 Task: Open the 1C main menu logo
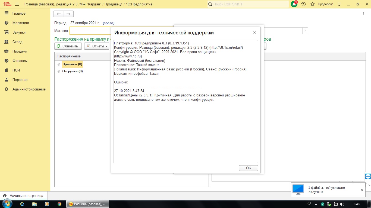click(7, 4)
